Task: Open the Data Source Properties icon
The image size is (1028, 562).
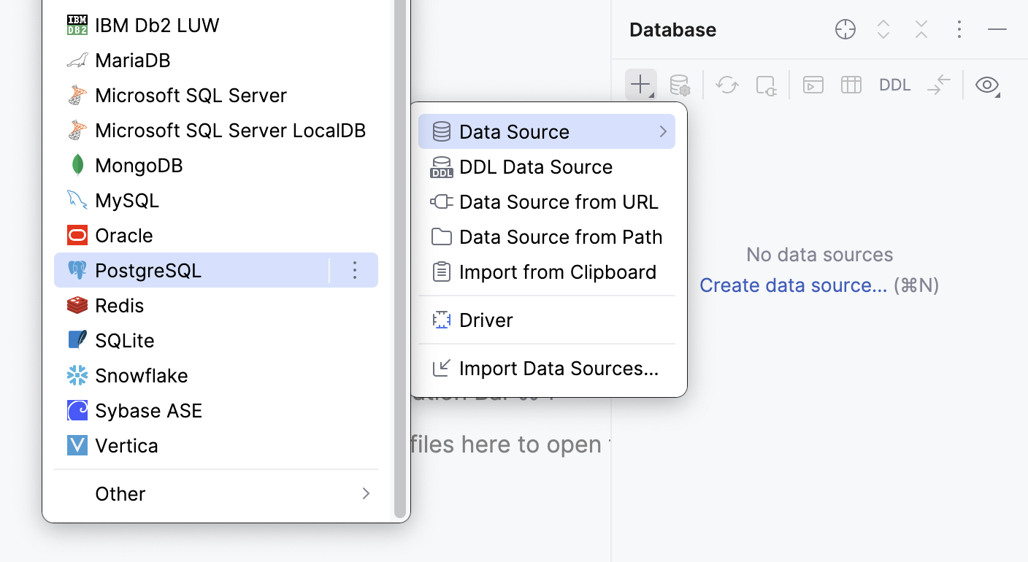Action: coord(680,85)
